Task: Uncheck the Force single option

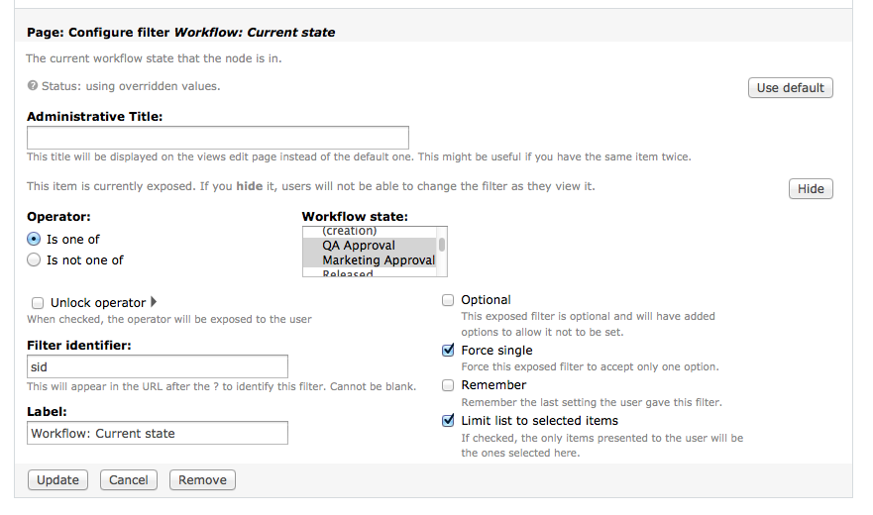Action: (x=448, y=350)
